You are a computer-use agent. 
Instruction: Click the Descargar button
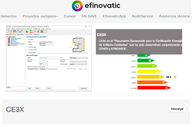(177, 109)
